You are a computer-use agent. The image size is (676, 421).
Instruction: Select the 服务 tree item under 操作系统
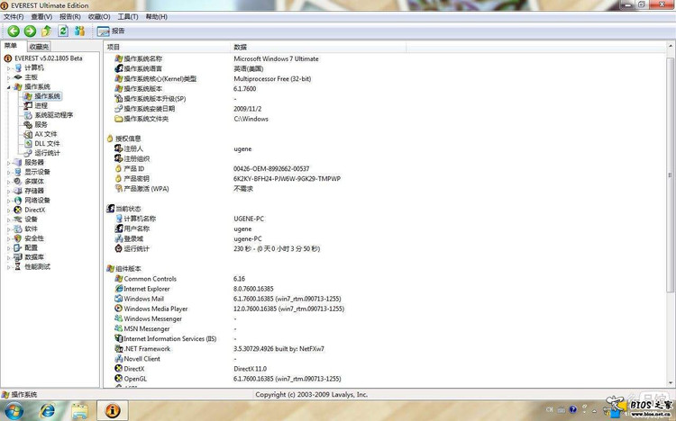pyautogui.click(x=41, y=124)
